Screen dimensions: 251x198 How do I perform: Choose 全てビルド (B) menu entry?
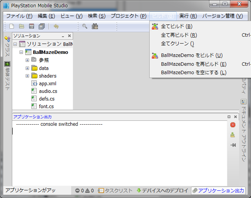200,26
